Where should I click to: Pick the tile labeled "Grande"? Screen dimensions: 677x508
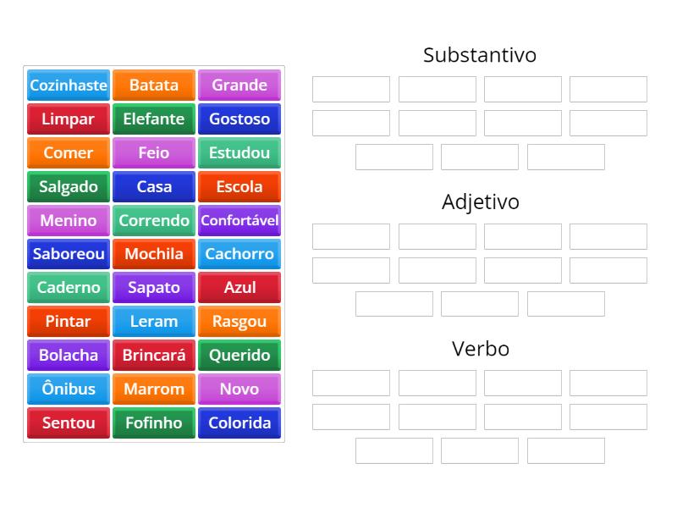pos(239,85)
